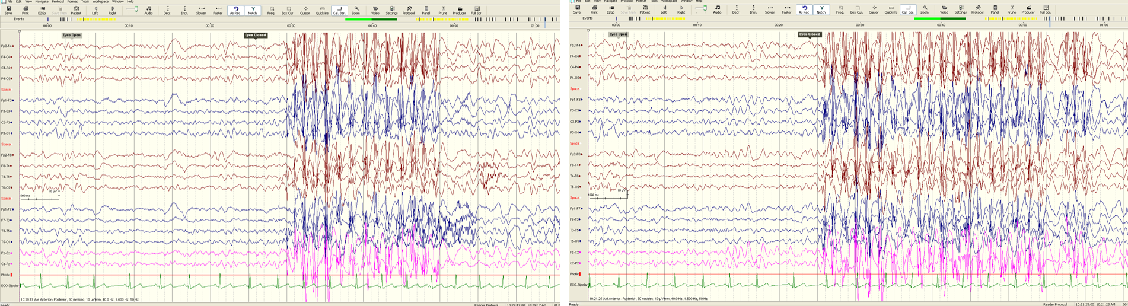The height and width of the screenshot is (306, 1128).
Task: Click Eyes Closed event marker in left window
Action: [256, 35]
